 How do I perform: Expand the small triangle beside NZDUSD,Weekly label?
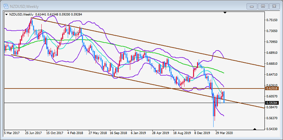coord(7,15)
